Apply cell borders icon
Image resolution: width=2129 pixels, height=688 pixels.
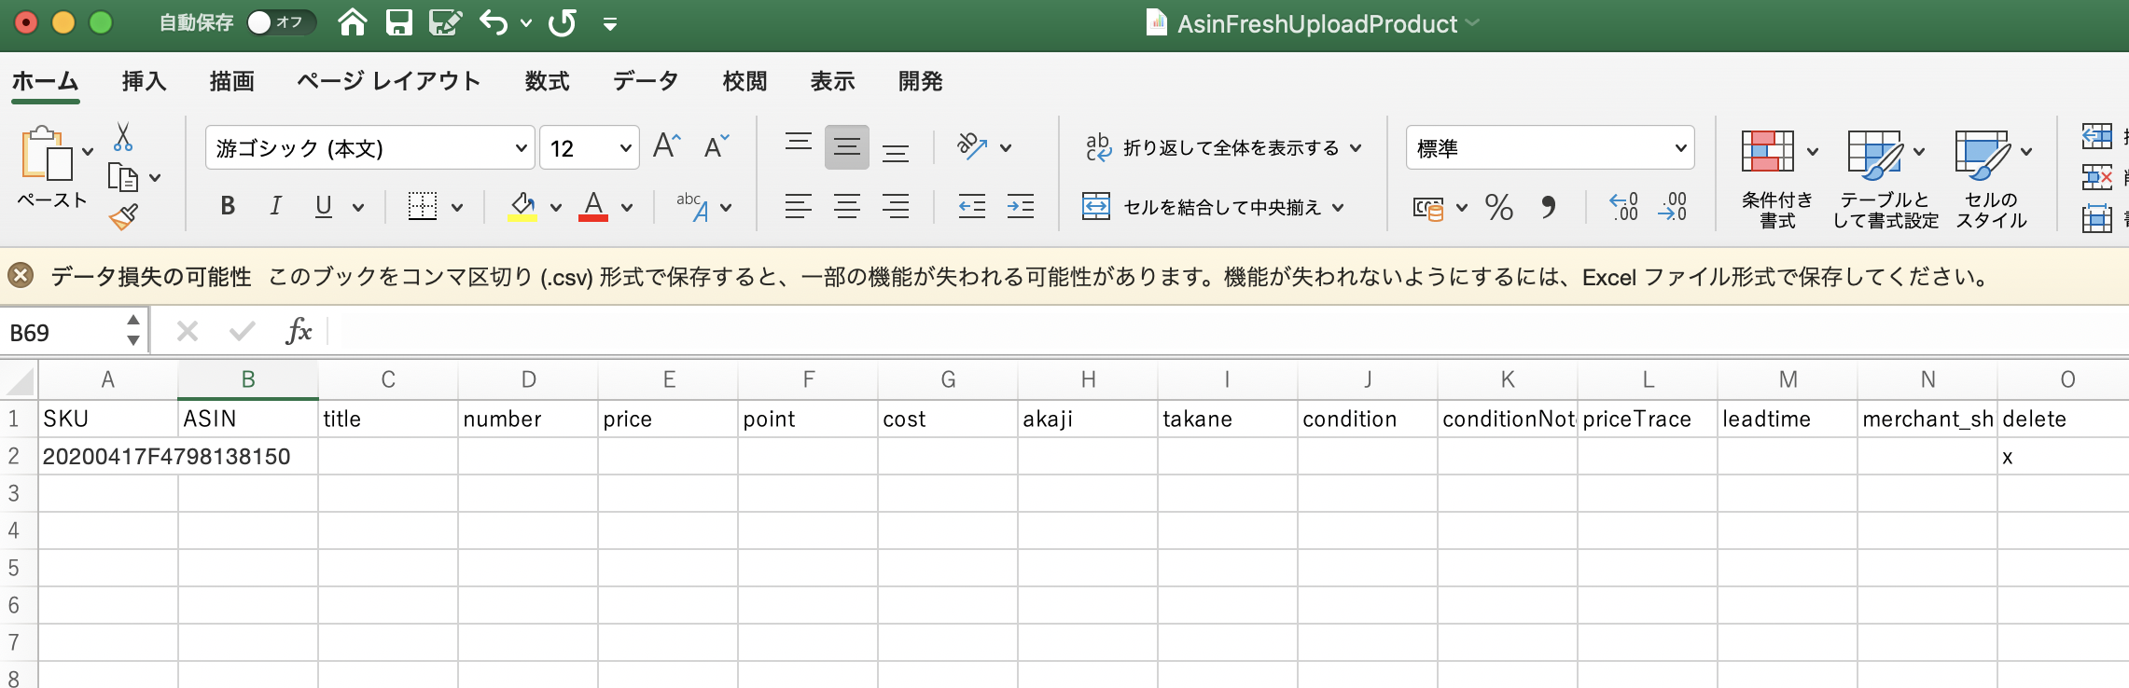[423, 206]
